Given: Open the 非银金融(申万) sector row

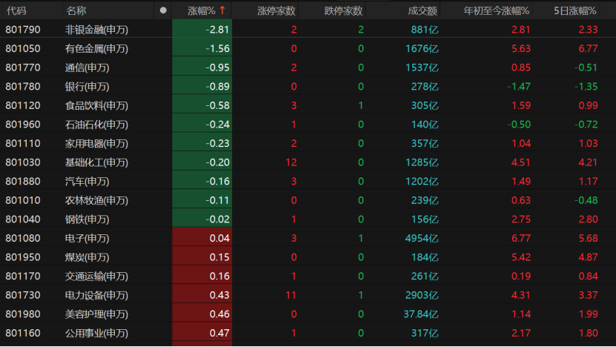Looking at the screenshot, I should pos(96,30).
